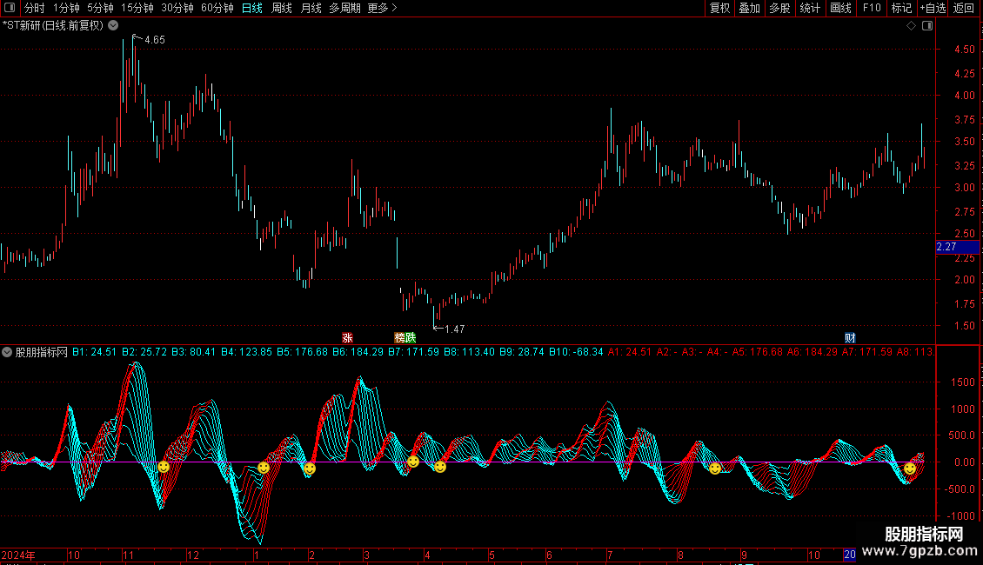
Task: Click the month 11 marker on time axis
Action: pos(129,555)
